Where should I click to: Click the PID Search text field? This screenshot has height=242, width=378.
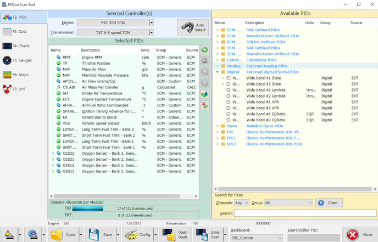[304, 213]
